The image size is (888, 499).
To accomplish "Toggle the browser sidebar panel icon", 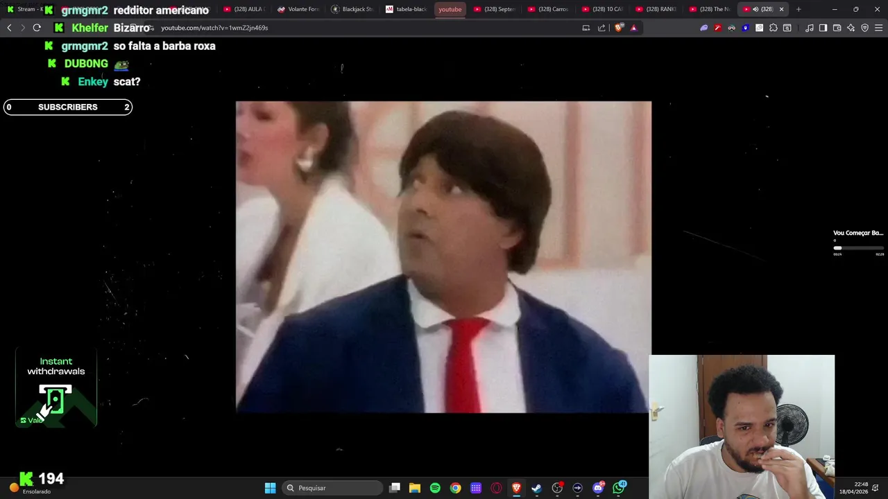I will (x=823, y=28).
